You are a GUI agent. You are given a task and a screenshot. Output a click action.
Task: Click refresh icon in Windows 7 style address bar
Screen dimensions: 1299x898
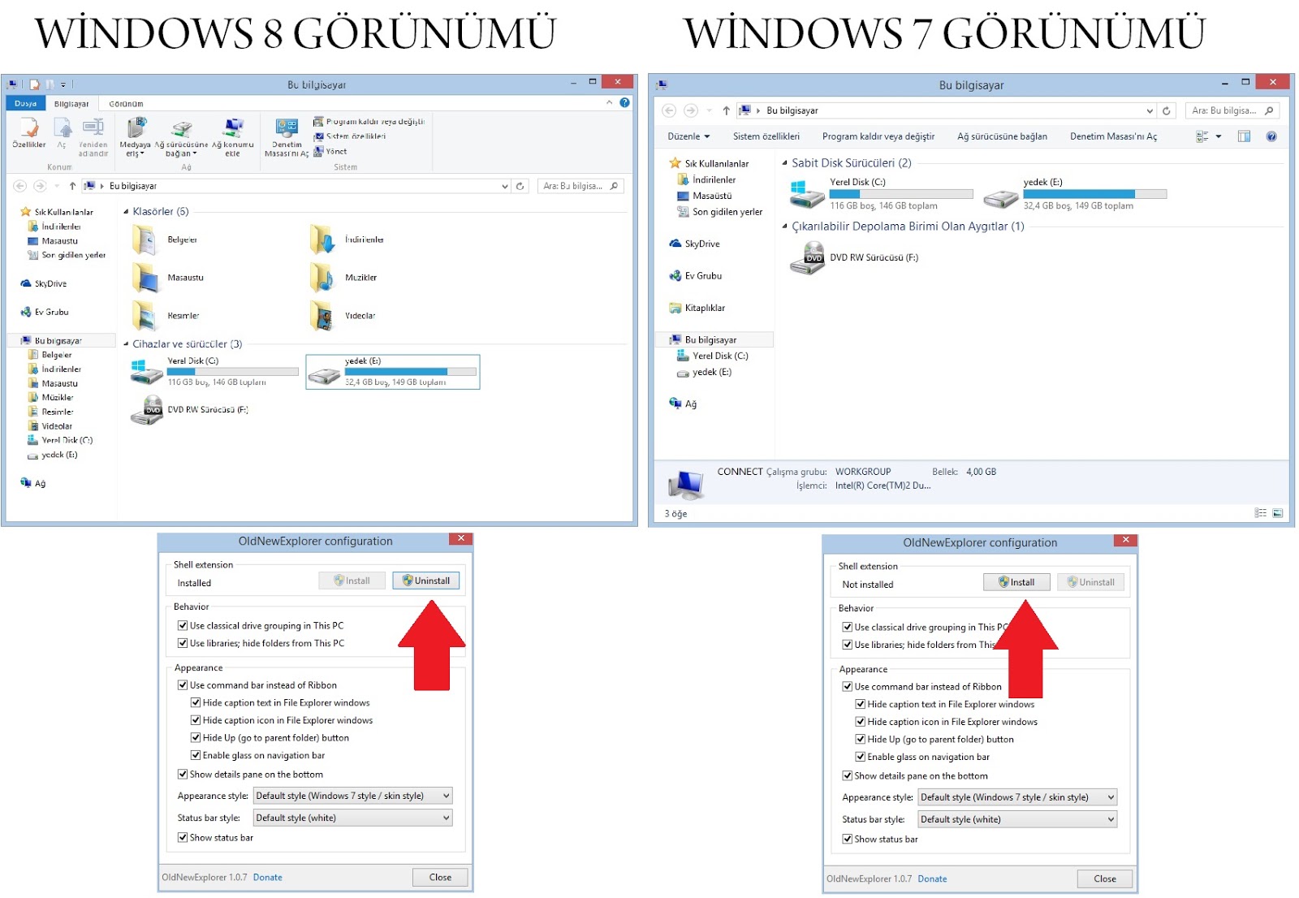point(1167,110)
